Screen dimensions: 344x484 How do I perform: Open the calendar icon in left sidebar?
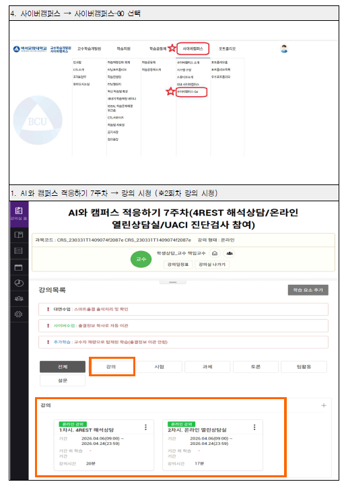[19, 267]
